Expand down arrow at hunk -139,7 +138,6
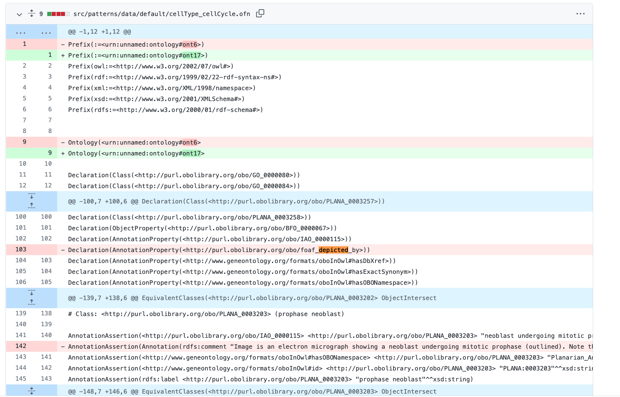The height and width of the screenshot is (397, 620). click(x=32, y=293)
